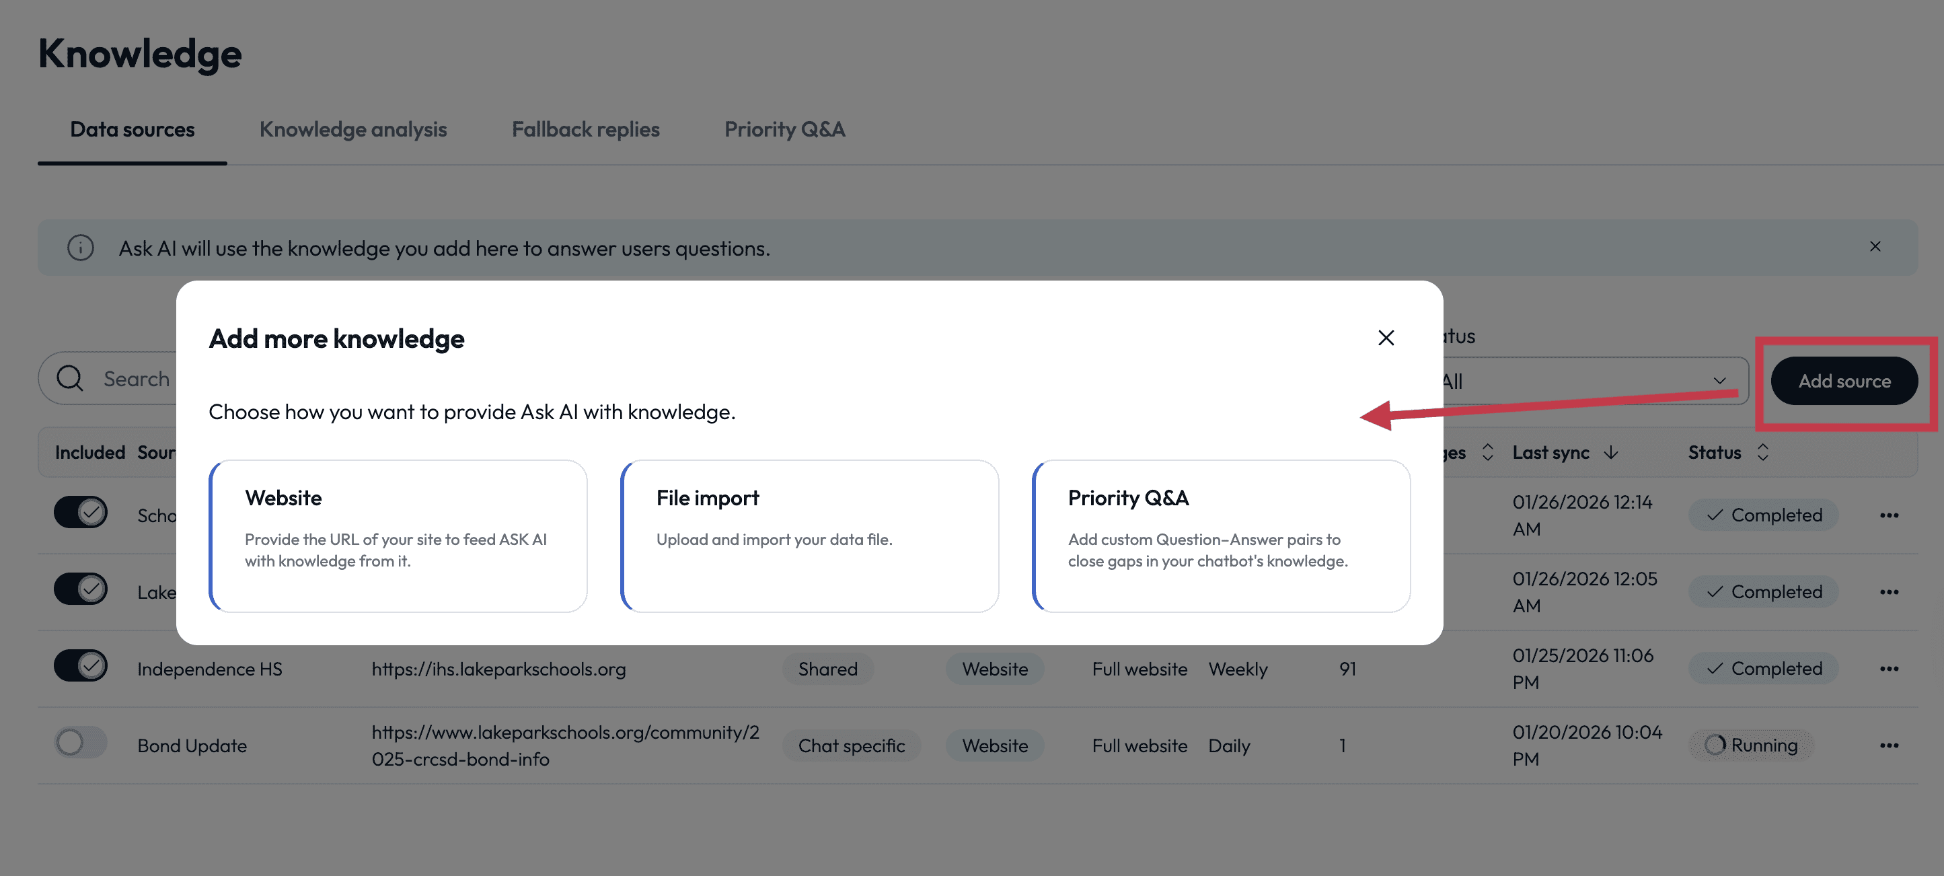1944x876 pixels.
Task: Click the https://ihs.lakeparkschools.org URL
Action: point(498,669)
